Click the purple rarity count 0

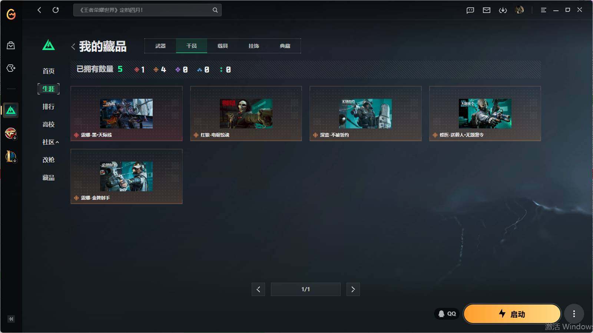(182, 70)
